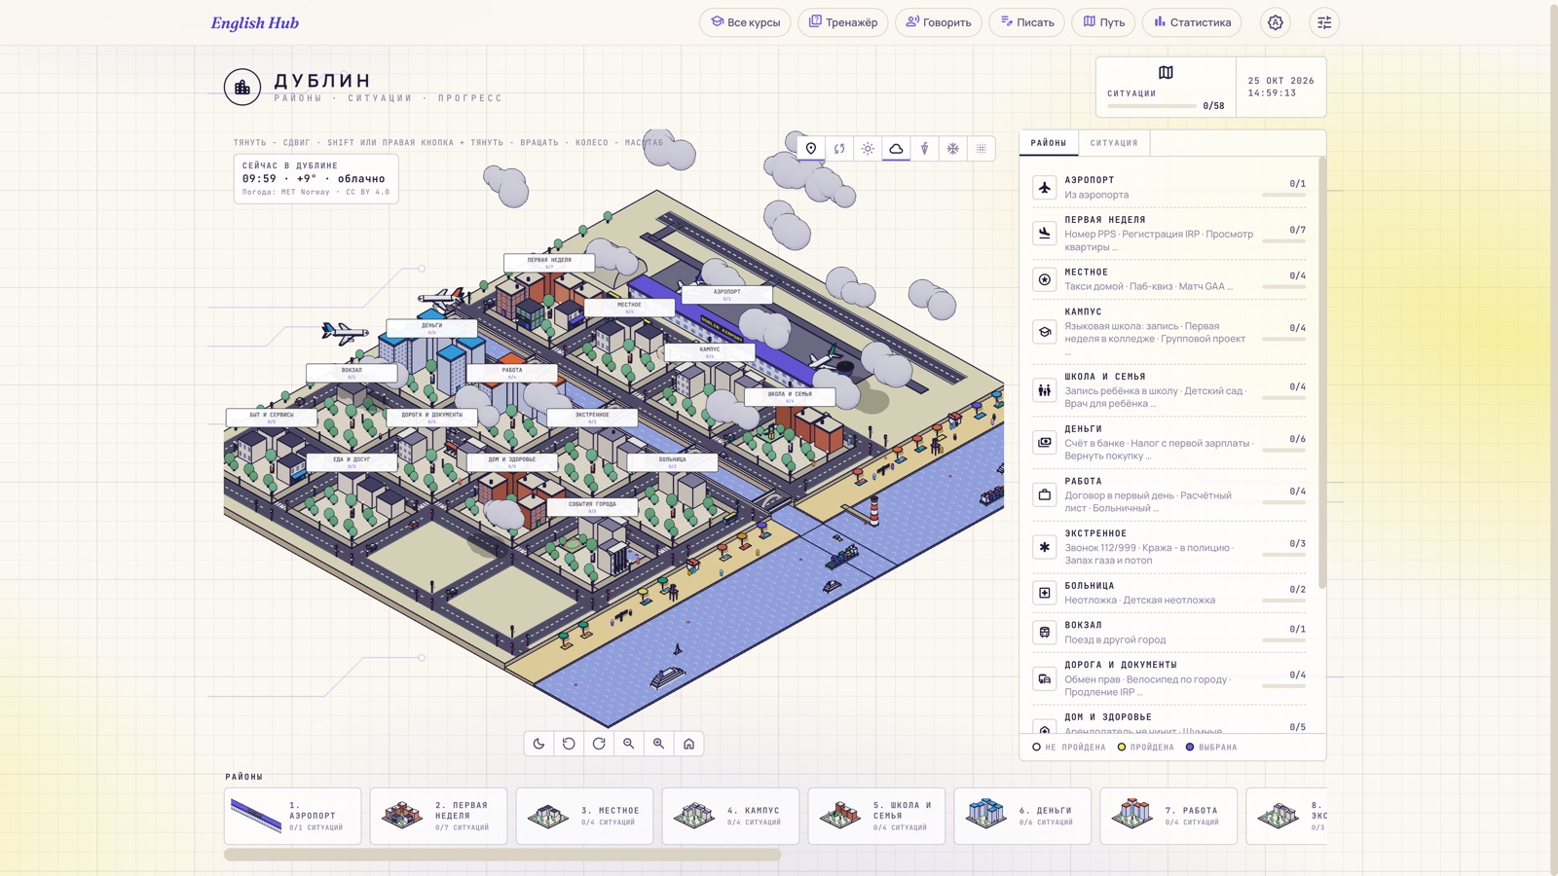
Task: Toggle the rain umbrella weather icon
Action: tap(925, 149)
